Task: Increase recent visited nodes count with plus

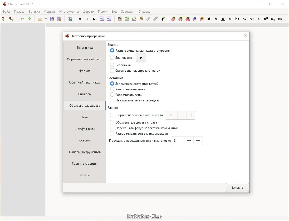Action: (198, 141)
